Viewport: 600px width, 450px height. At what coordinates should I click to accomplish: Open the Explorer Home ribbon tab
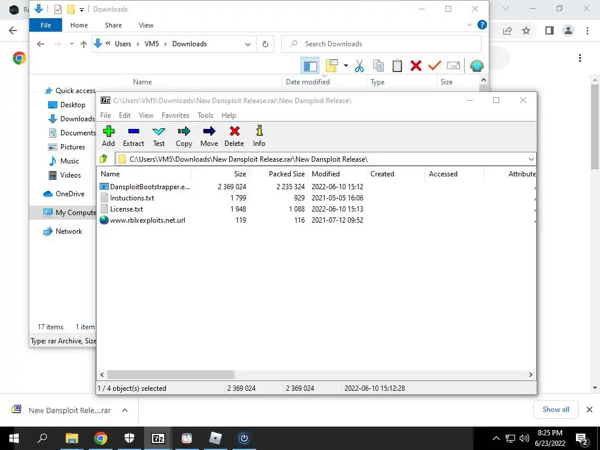[79, 25]
